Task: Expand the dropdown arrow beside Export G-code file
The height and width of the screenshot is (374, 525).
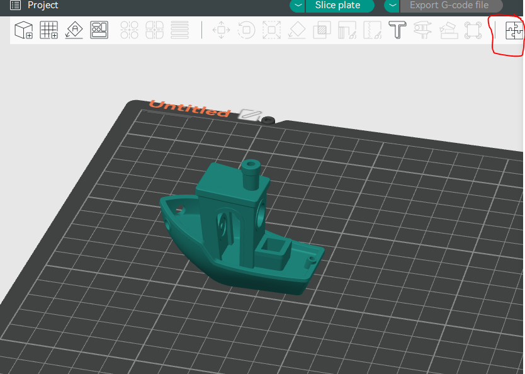Action: 392,6
